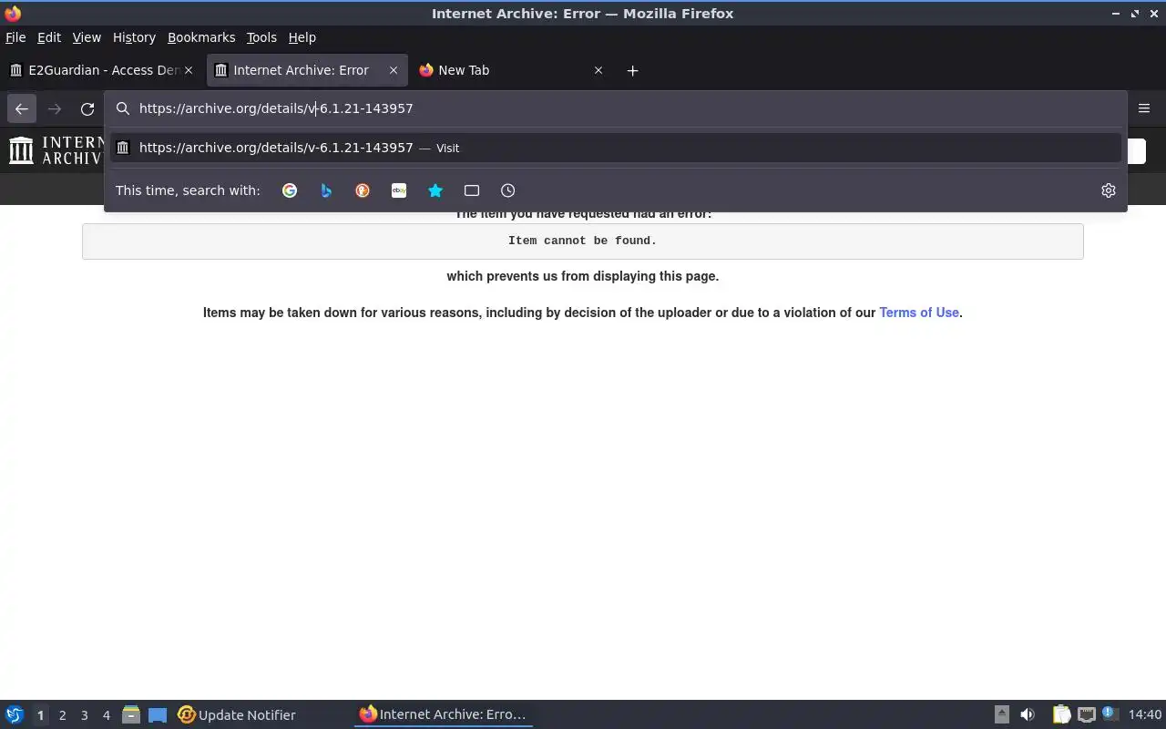
Task: Search in Bookmarks star icon
Action: [x=435, y=190]
